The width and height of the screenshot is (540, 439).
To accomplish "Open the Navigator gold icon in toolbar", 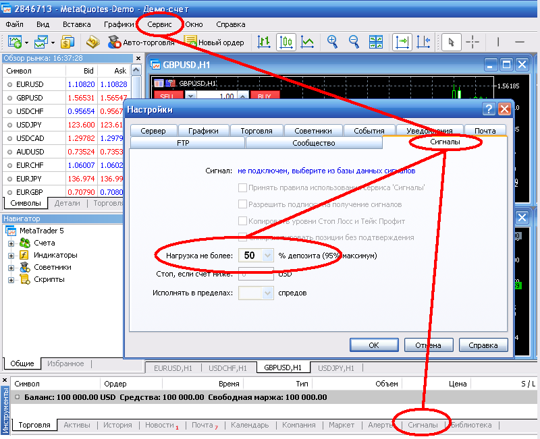I will [92, 42].
